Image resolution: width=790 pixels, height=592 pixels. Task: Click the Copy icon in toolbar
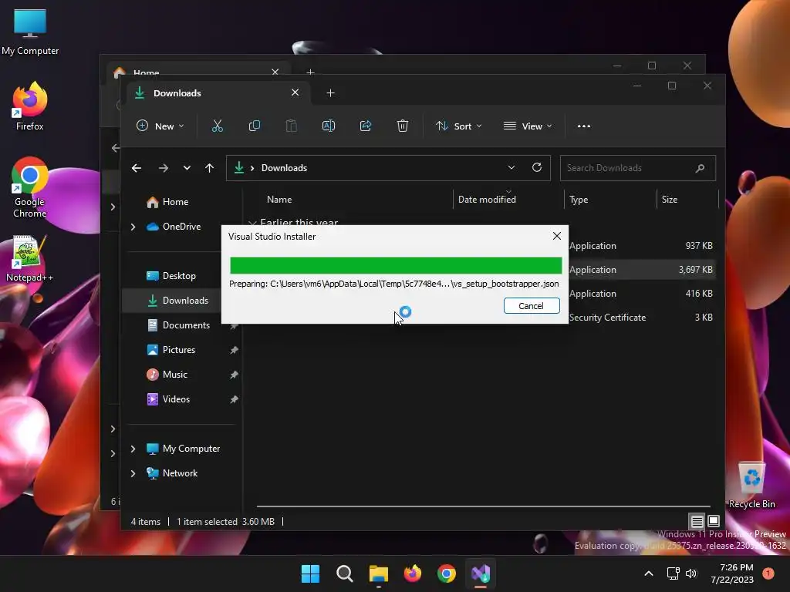point(255,126)
